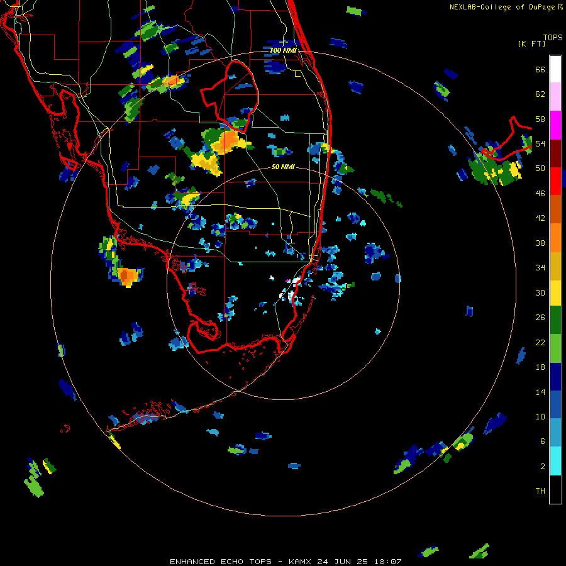Viewport: 566px width, 566px height.
Task: Pick the magenta color swatch in legend
Action: [x=555, y=125]
